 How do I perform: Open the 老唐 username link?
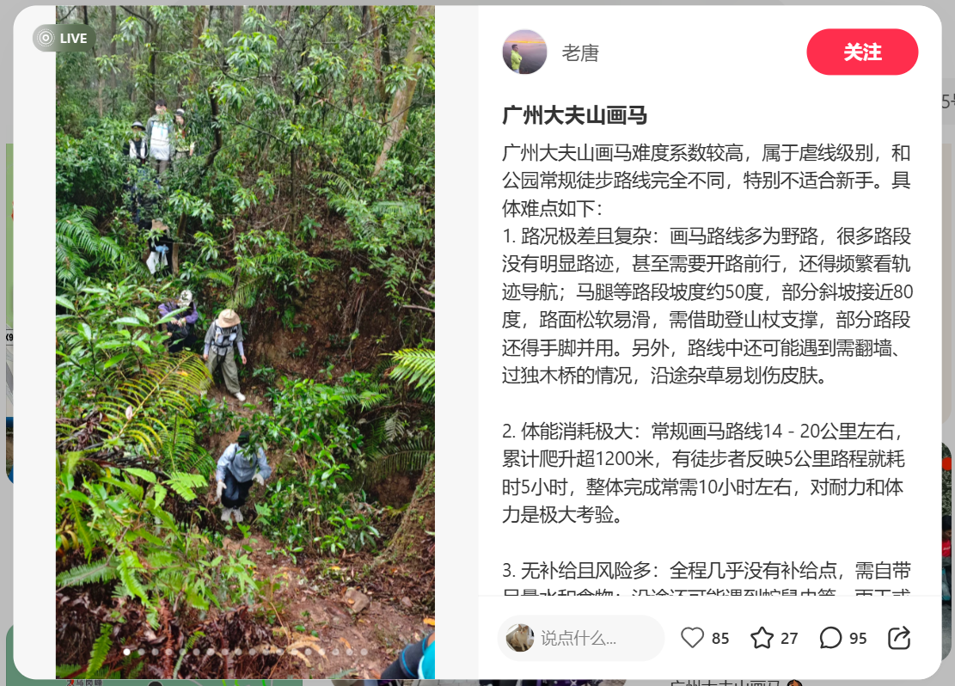point(580,53)
